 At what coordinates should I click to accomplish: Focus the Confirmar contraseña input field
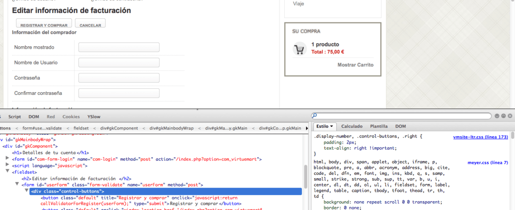(119, 93)
